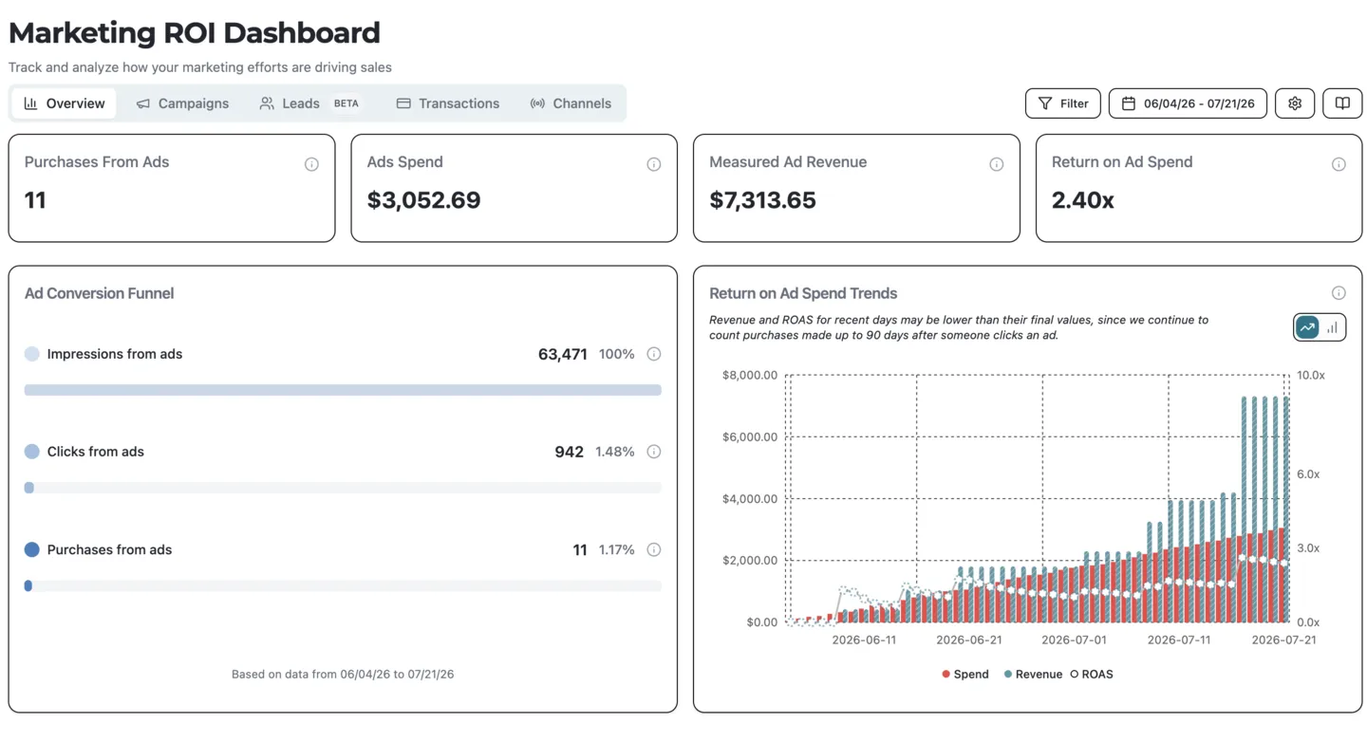Click info icon for Clicks from ads row
Image resolution: width=1367 pixels, height=742 pixels.
tap(654, 452)
